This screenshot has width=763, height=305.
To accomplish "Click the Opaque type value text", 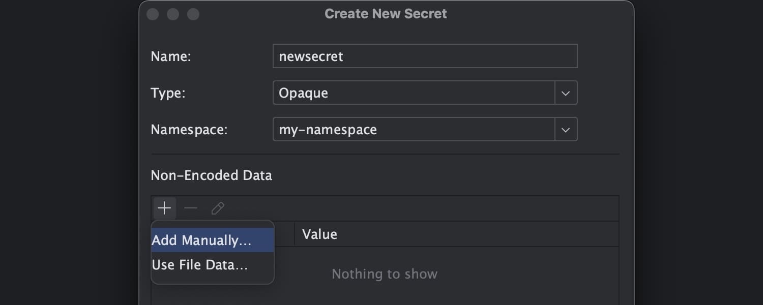I will click(303, 93).
